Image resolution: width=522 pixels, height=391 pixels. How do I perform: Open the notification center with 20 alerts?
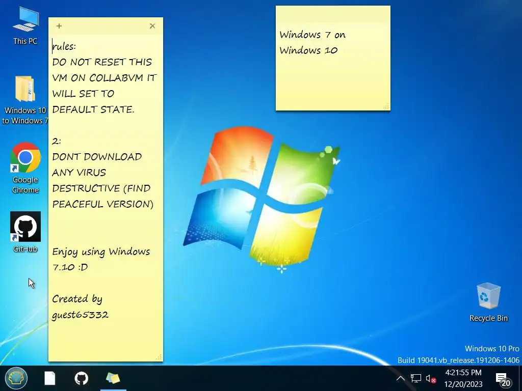pyautogui.click(x=503, y=379)
